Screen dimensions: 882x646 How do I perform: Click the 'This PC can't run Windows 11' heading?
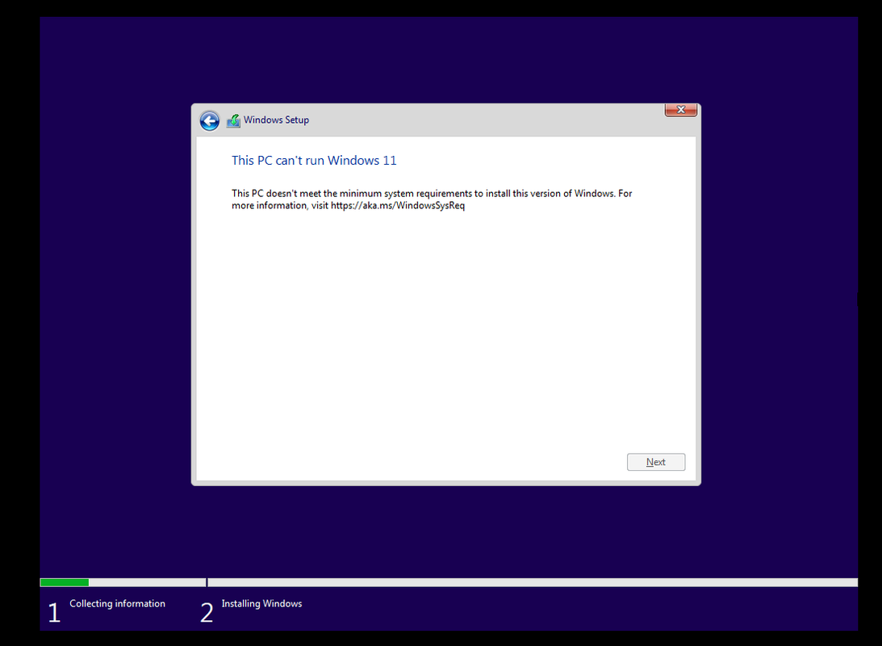click(x=314, y=161)
